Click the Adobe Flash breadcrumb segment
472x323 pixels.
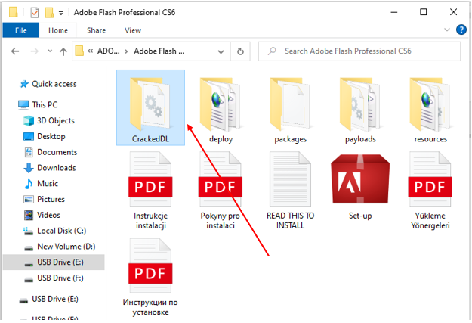pos(159,51)
